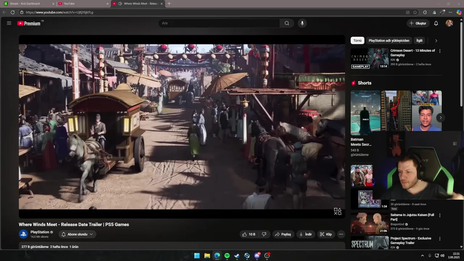The width and height of the screenshot is (464, 261).
Task: Open a new browser tab
Action: [x=169, y=4]
